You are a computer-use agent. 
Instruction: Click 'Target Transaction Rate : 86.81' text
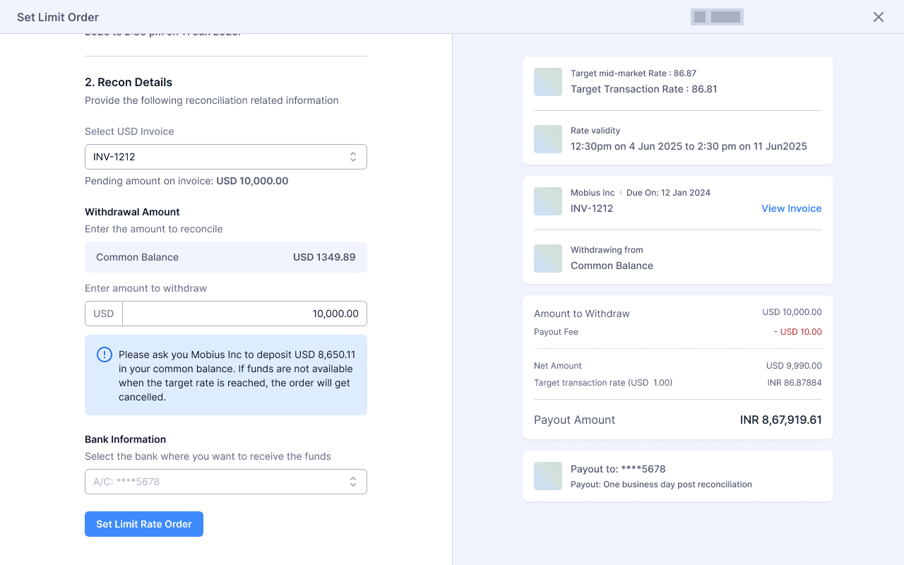coord(644,89)
